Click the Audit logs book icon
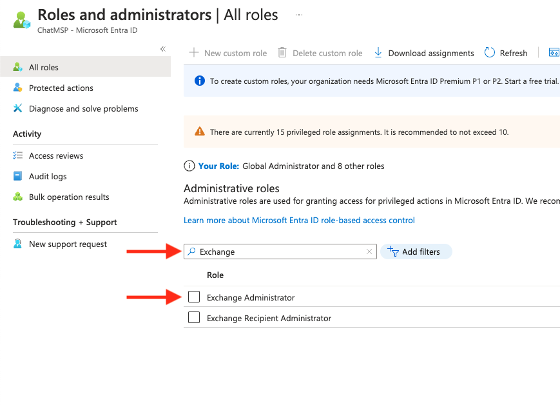Viewport: 560px width, 405px height. 17,176
